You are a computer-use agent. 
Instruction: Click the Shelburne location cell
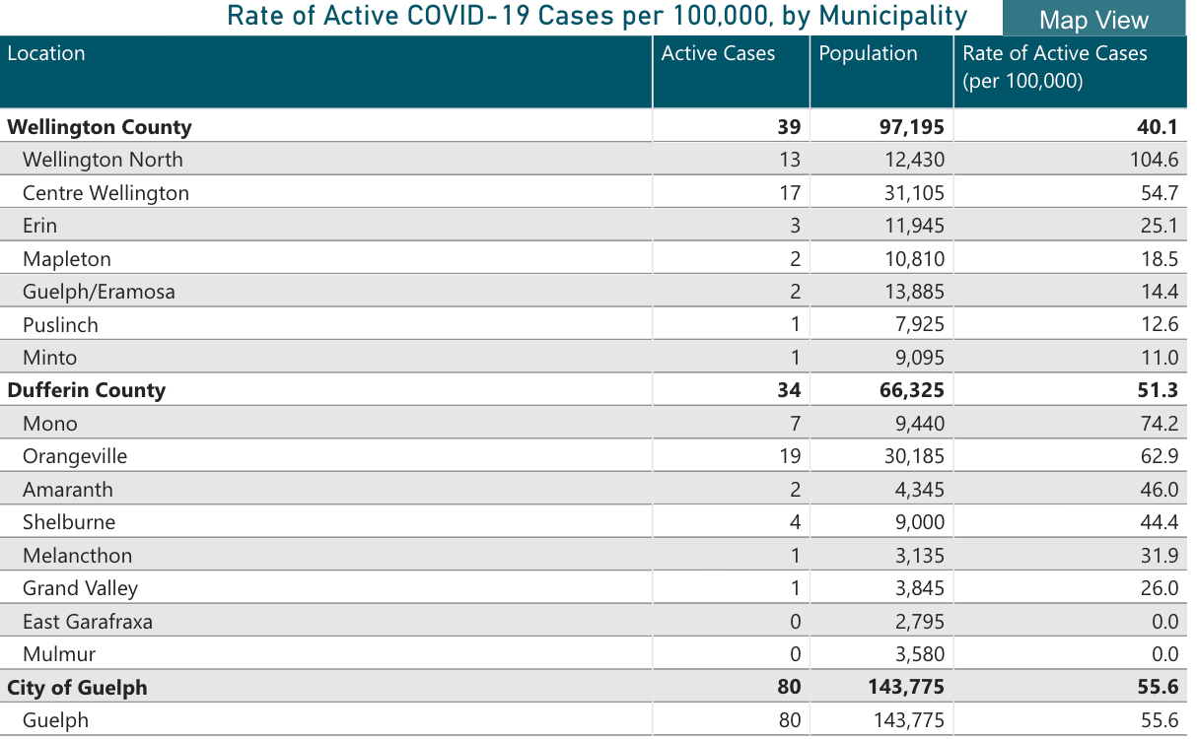pyautogui.click(x=69, y=522)
